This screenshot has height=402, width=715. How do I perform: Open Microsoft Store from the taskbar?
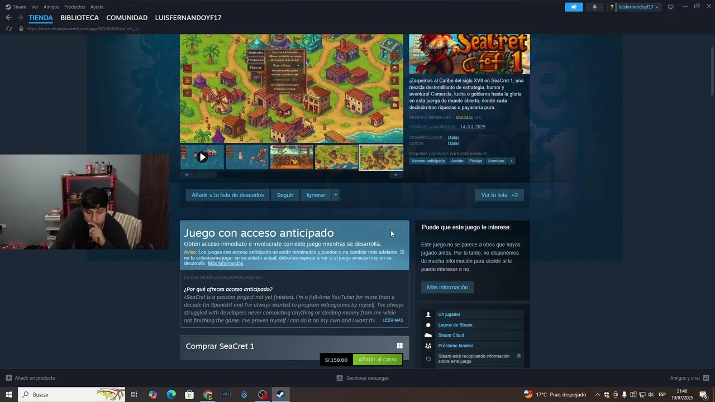point(189,395)
